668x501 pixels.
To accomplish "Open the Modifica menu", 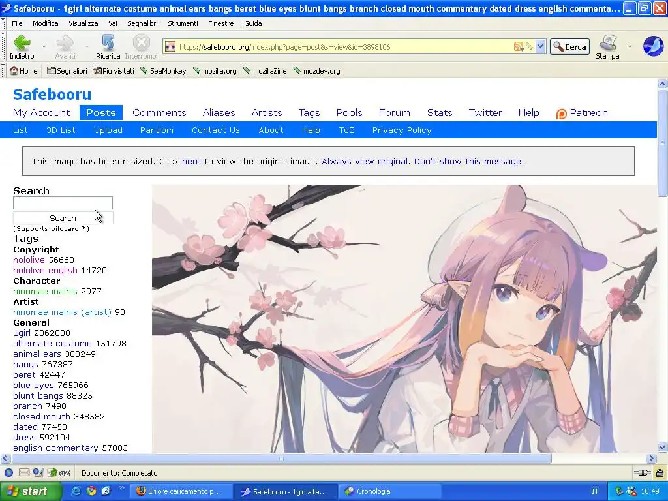I will [x=46, y=23].
